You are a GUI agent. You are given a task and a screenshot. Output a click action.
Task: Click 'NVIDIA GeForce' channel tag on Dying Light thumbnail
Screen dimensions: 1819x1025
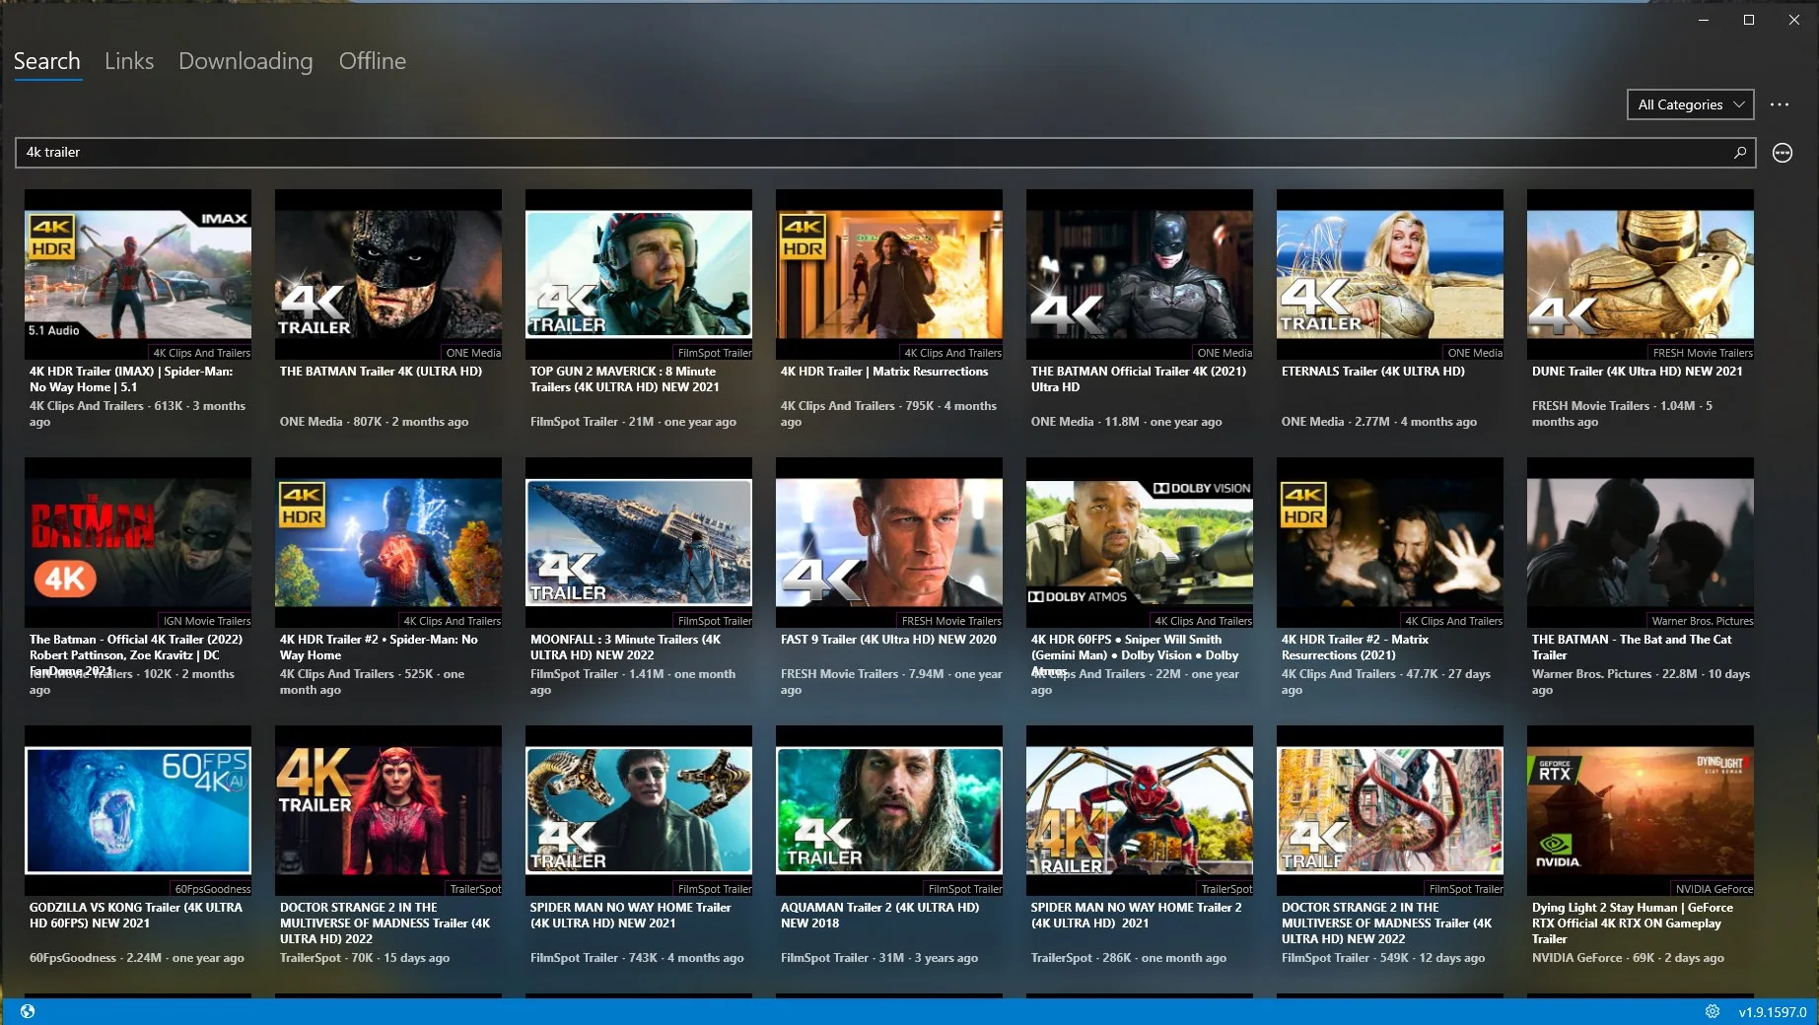point(1714,889)
